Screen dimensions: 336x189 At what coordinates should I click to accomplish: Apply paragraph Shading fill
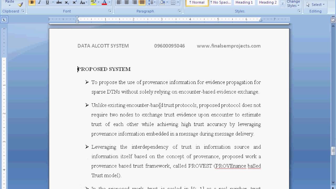coord(162,3)
